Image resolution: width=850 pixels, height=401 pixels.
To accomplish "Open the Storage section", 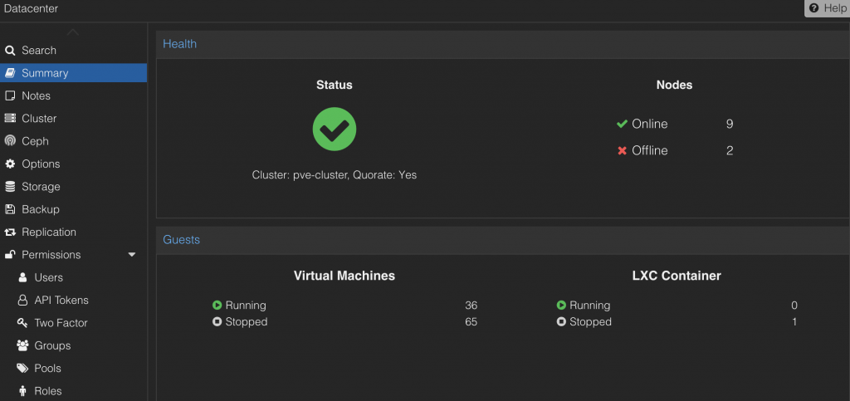I will coord(73,187).
